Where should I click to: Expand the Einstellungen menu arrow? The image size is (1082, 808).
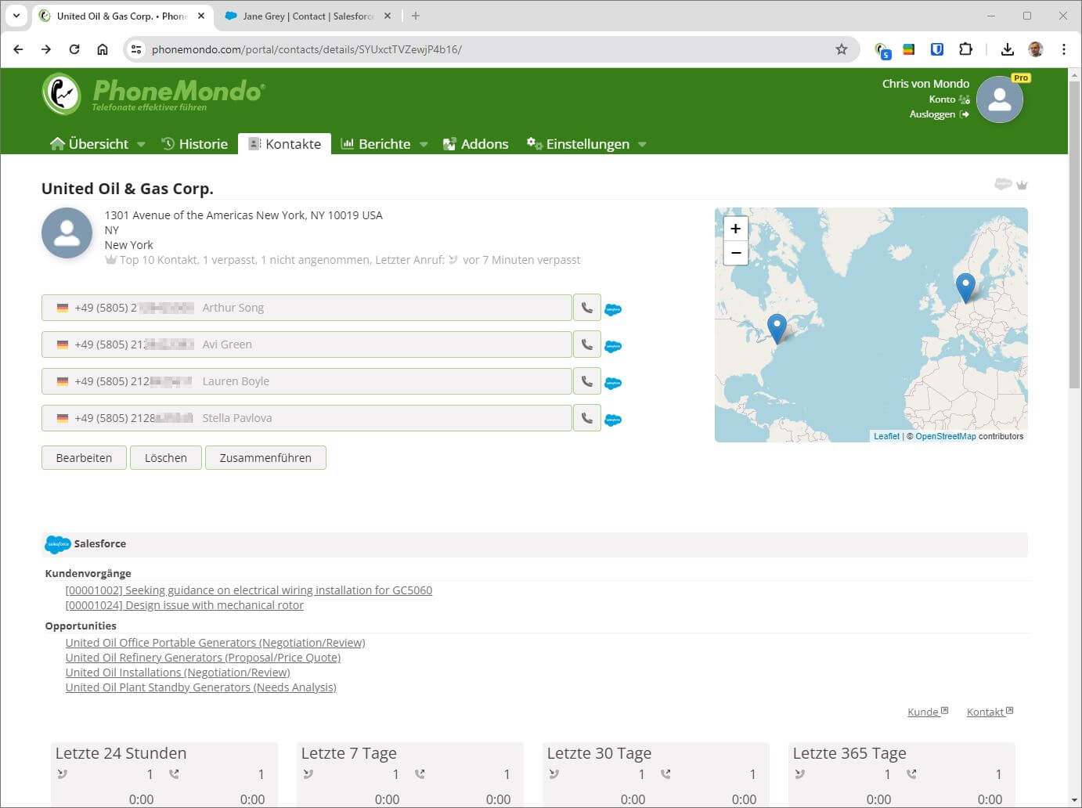pos(642,144)
